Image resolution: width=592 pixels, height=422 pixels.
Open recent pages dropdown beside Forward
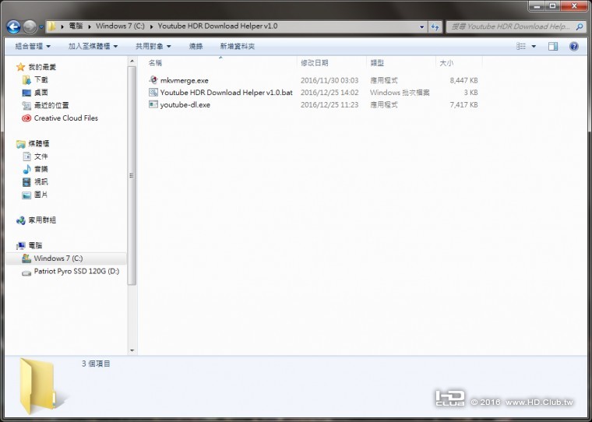point(41,27)
